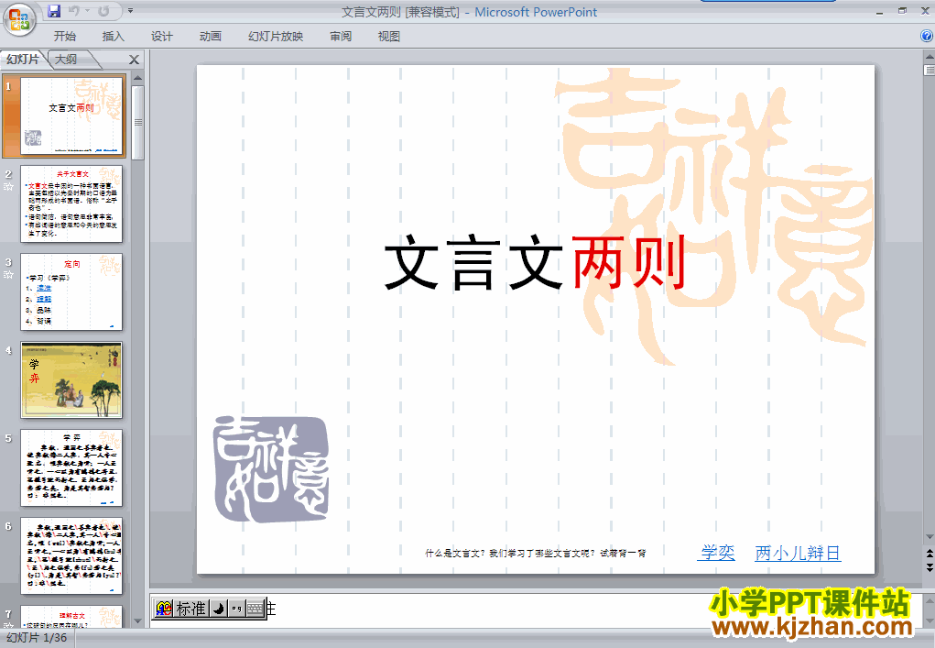
Task: Select slide 1 thumbnail
Action: tap(71, 115)
